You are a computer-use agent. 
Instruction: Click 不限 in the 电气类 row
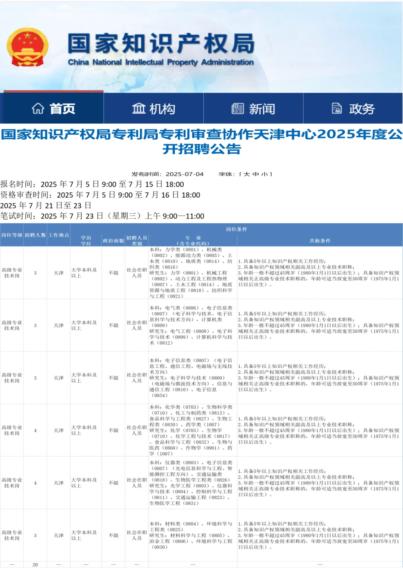(113, 325)
